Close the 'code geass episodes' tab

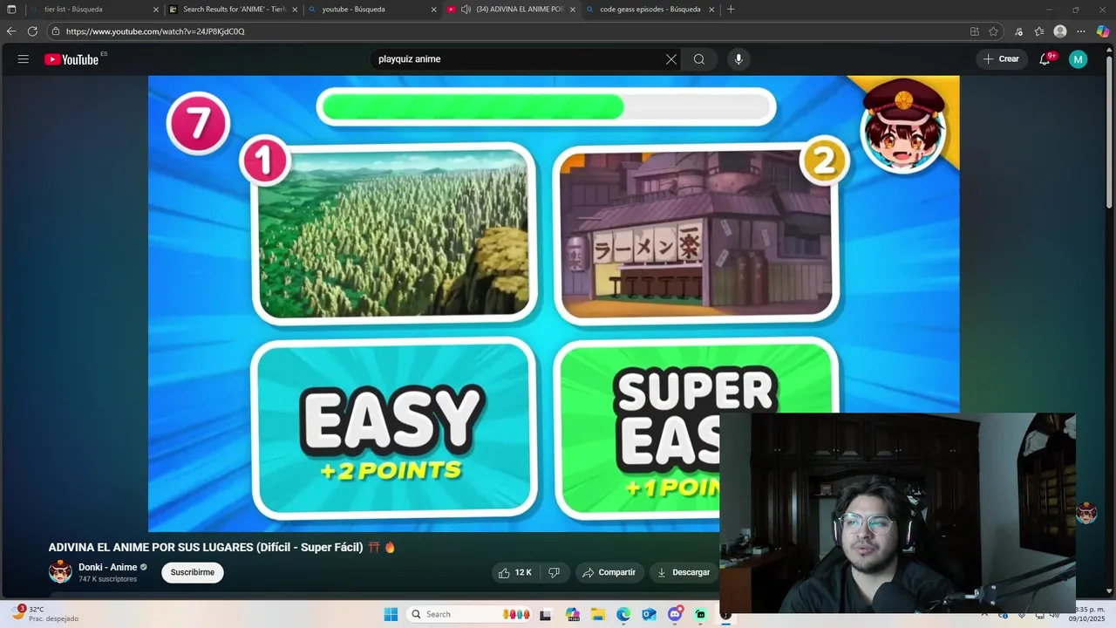(x=711, y=10)
